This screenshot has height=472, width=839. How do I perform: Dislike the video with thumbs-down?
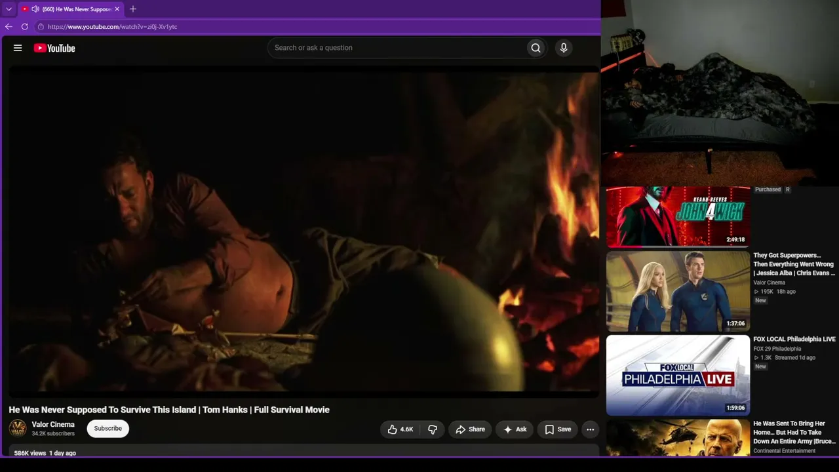coord(433,429)
